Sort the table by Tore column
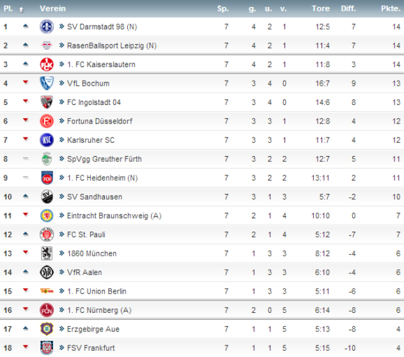Viewport: 404px width, 357px height. tap(320, 9)
